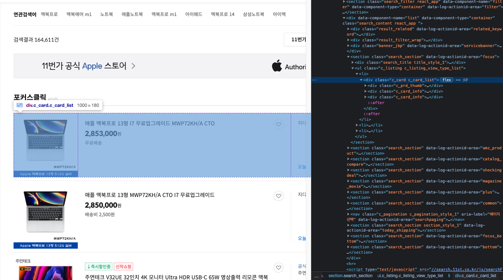The width and height of the screenshot is (503, 280).
Task: Select the 'li' breadcrumb item
Action: pyautogui.click(x=449, y=276)
